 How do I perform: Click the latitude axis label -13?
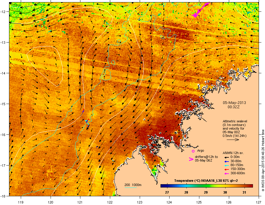pyautogui.click(x=3, y=42)
